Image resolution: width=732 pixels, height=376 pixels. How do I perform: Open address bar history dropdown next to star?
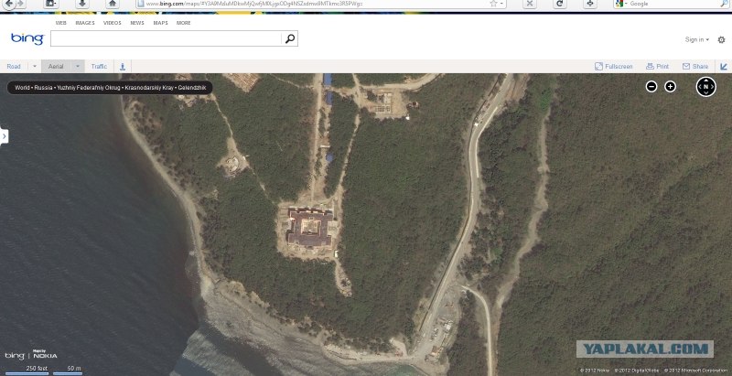point(501,4)
